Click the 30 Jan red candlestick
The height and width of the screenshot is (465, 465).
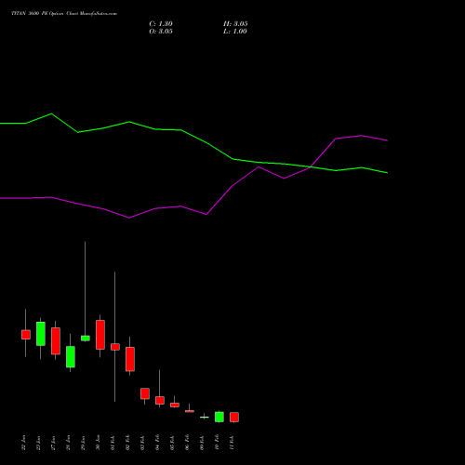point(100,335)
